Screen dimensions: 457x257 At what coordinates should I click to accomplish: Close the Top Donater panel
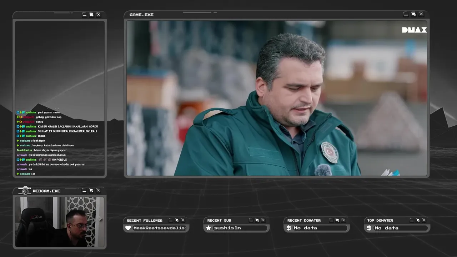pos(424,220)
